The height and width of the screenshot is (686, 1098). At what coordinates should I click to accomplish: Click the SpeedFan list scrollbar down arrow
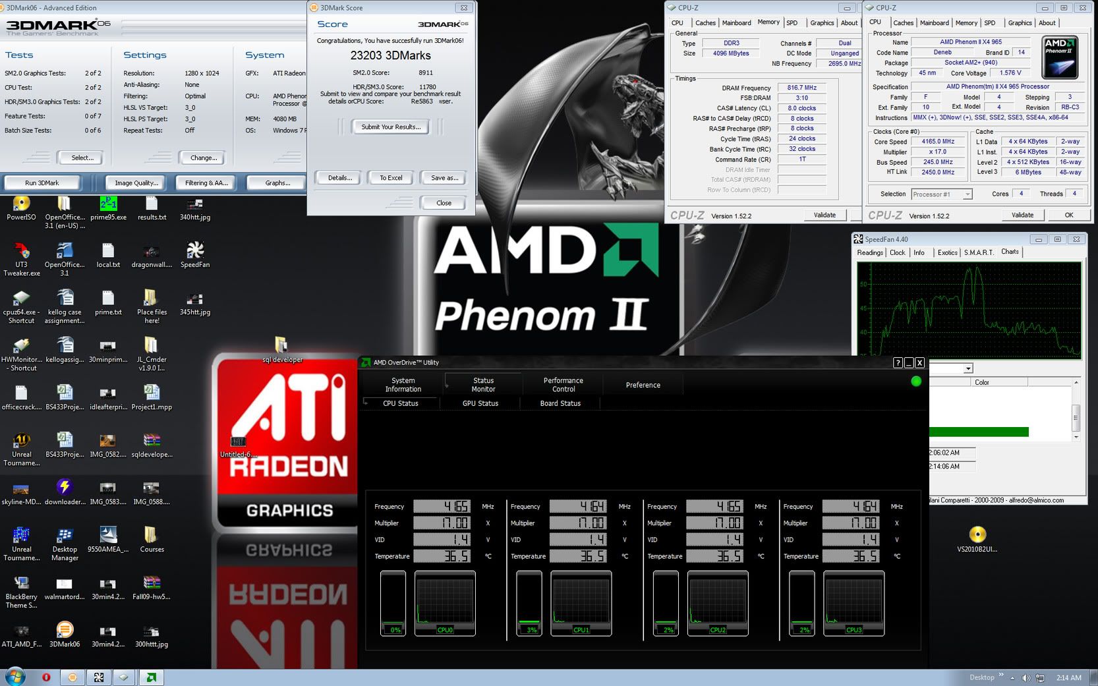click(1076, 437)
